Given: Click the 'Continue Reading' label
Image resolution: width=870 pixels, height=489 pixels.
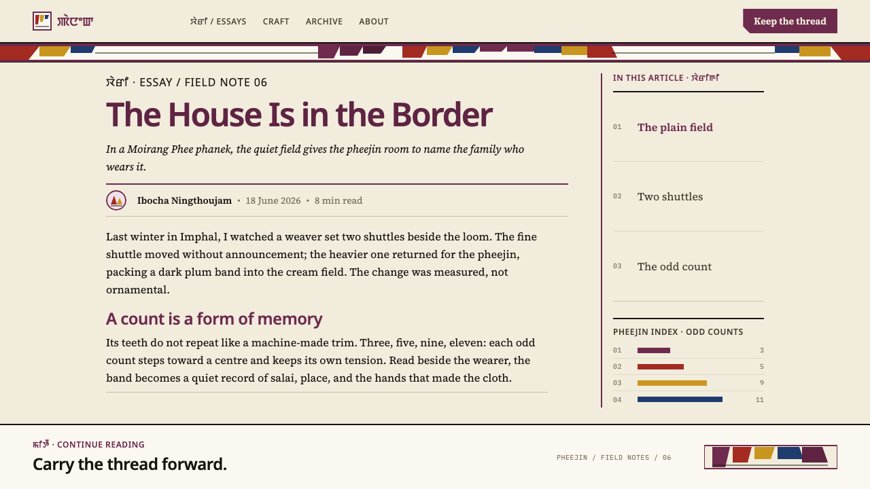Looking at the screenshot, I should tap(88, 444).
